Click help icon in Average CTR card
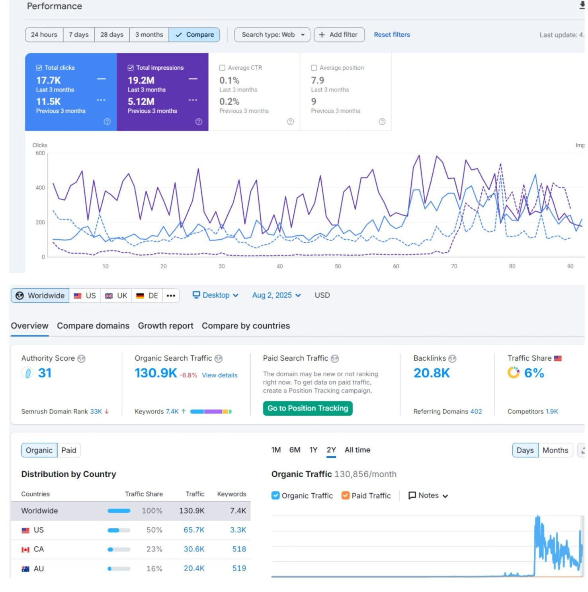This screenshot has height=592, width=588. 290,122
